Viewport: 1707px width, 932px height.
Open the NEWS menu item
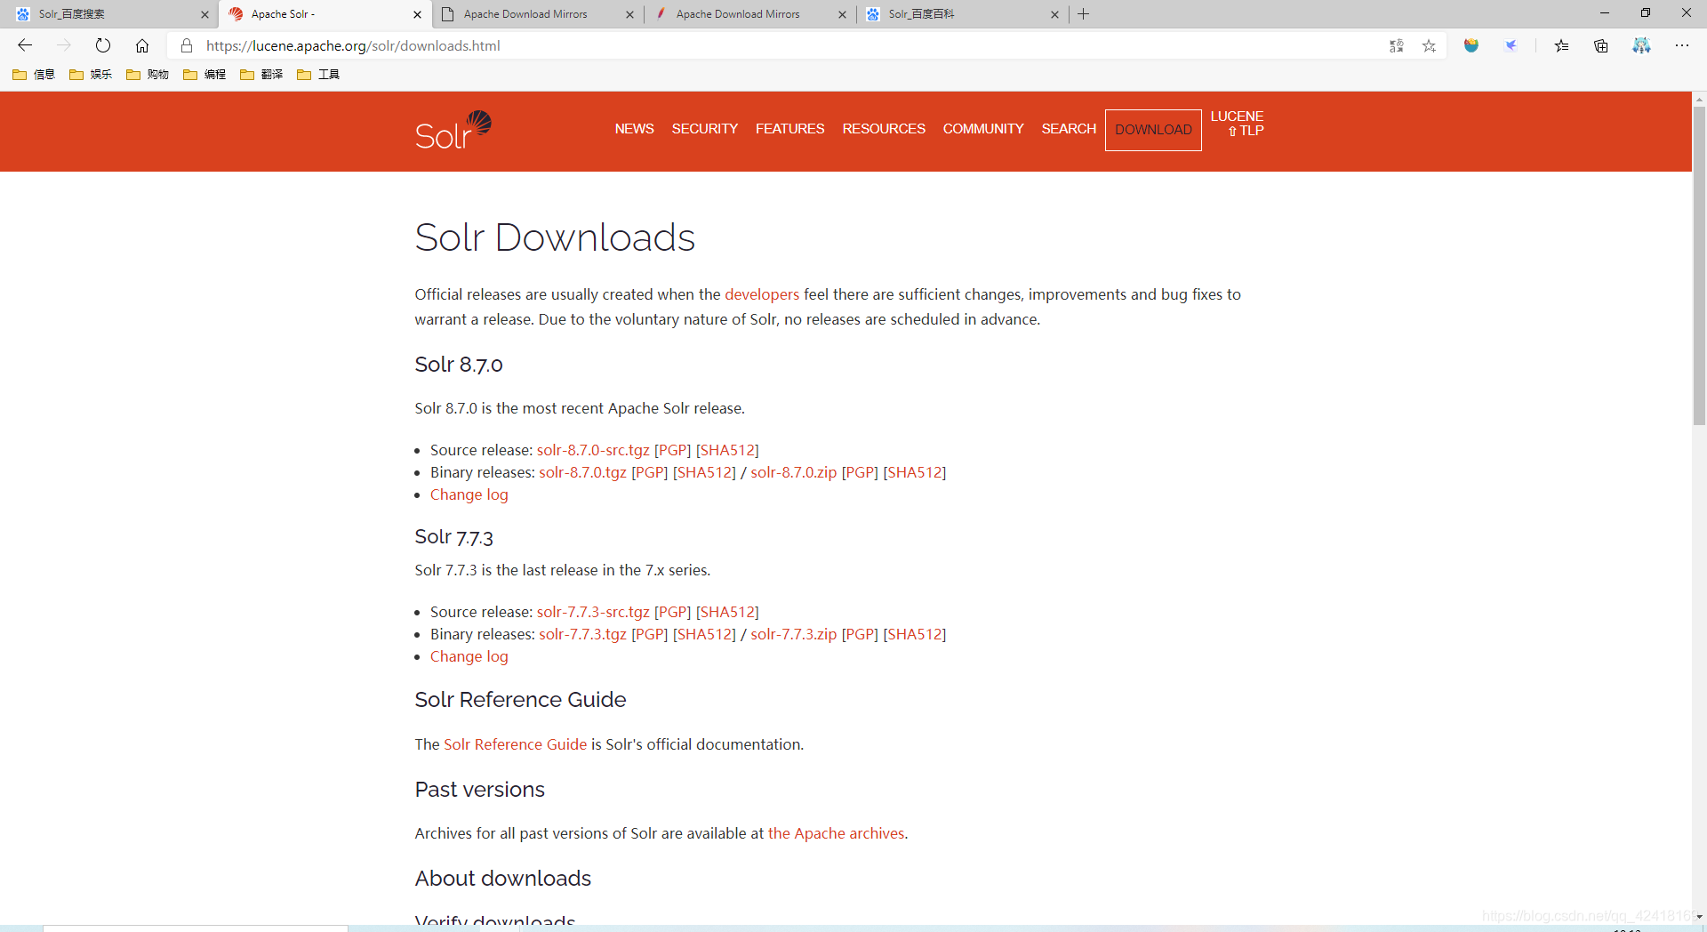point(634,129)
